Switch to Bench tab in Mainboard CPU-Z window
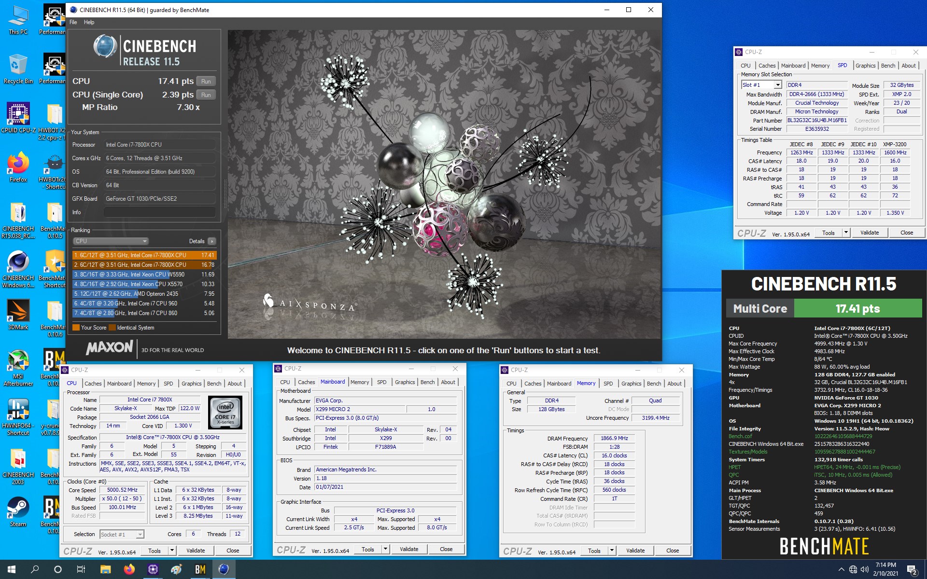 point(428,382)
